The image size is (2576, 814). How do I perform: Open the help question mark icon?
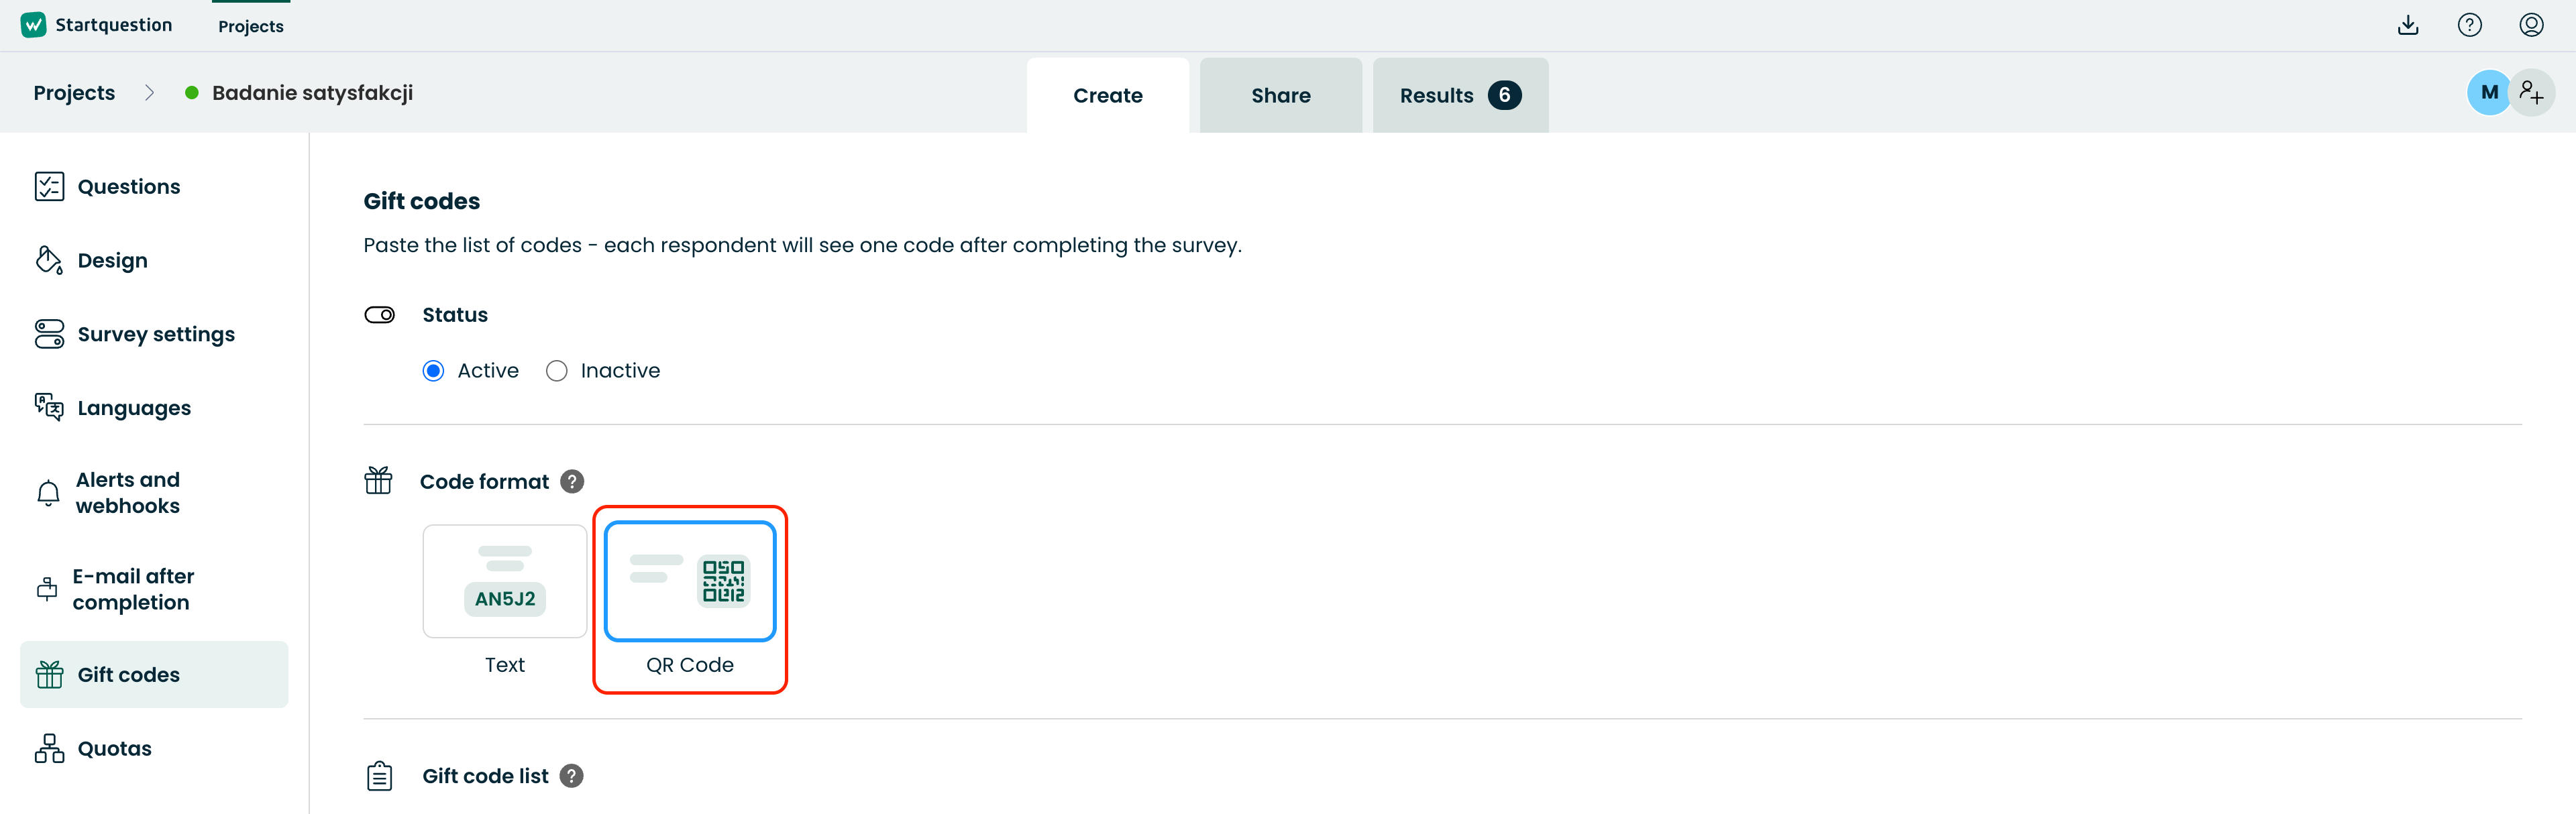click(x=2469, y=25)
